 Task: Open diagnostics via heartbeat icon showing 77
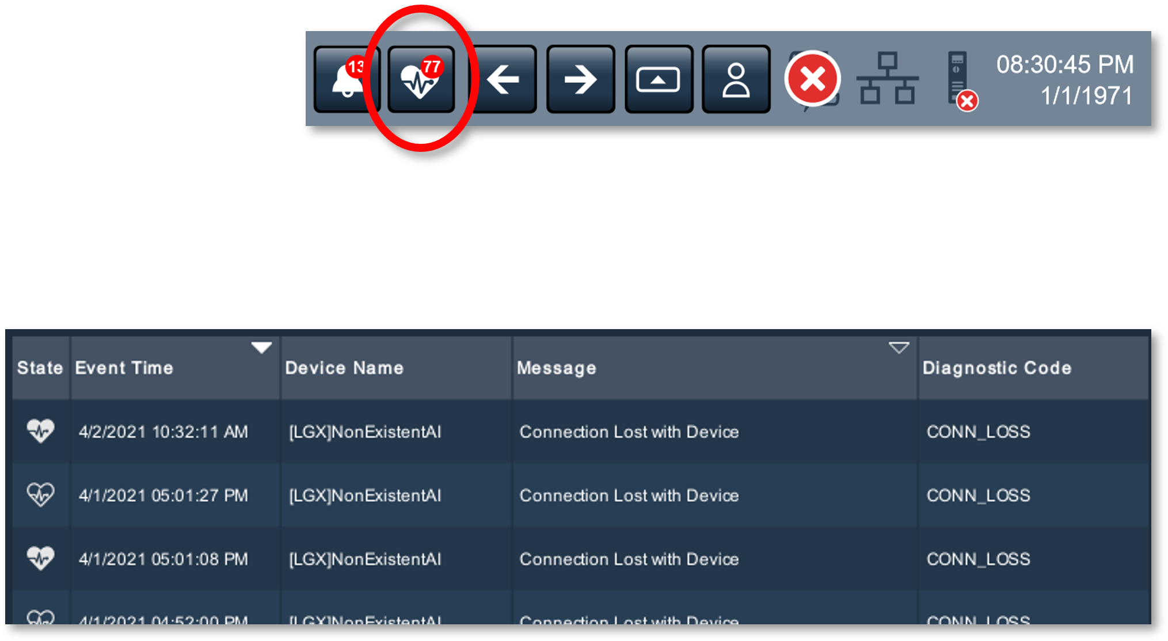tap(421, 79)
